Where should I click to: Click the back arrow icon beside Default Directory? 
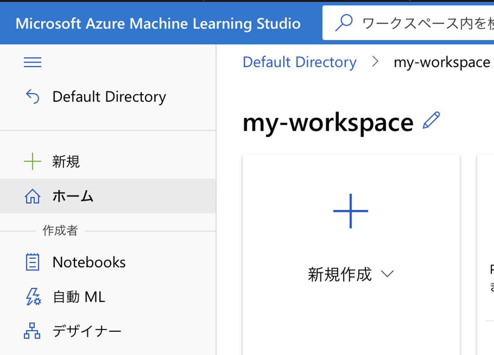click(x=32, y=96)
